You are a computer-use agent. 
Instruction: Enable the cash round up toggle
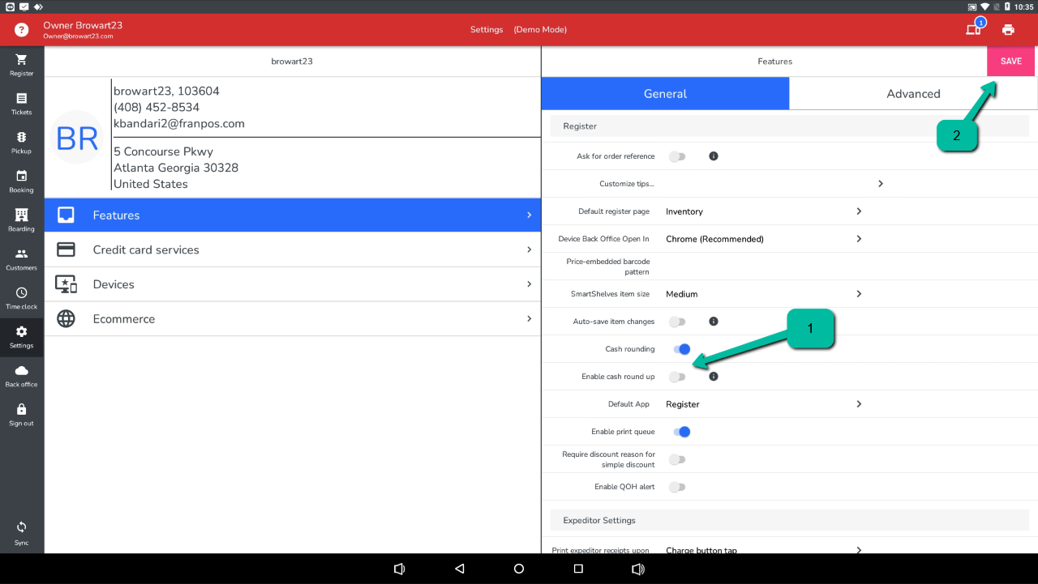click(677, 377)
